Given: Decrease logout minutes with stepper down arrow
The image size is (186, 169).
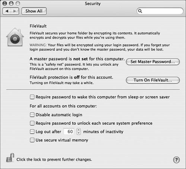Looking at the screenshot, I should pos(78,133).
